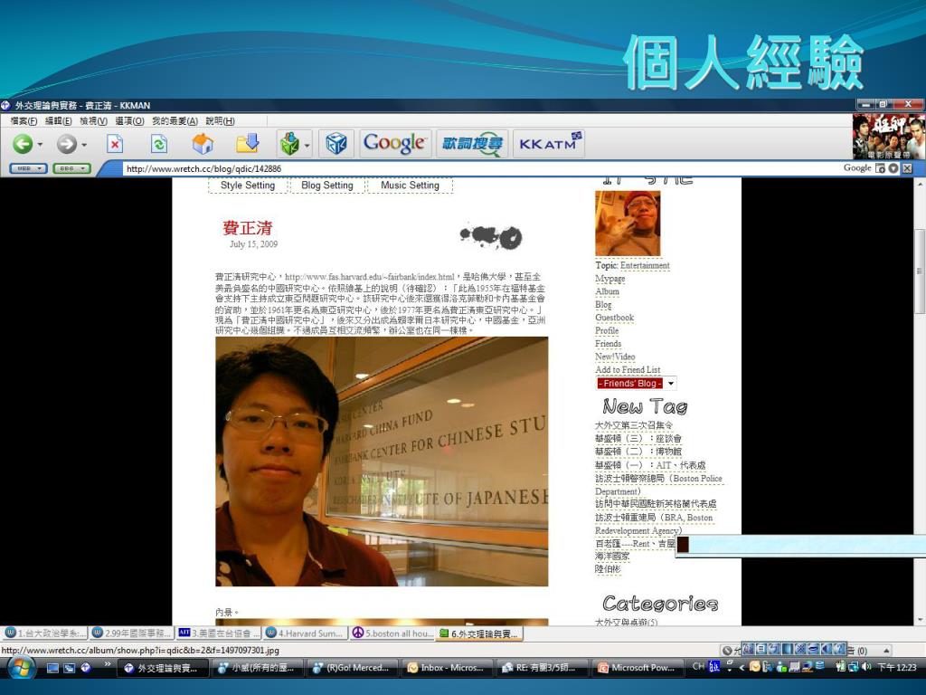The height and width of the screenshot is (695, 926).
Task: Open the 海洋國家 tag link
Action: click(x=612, y=557)
